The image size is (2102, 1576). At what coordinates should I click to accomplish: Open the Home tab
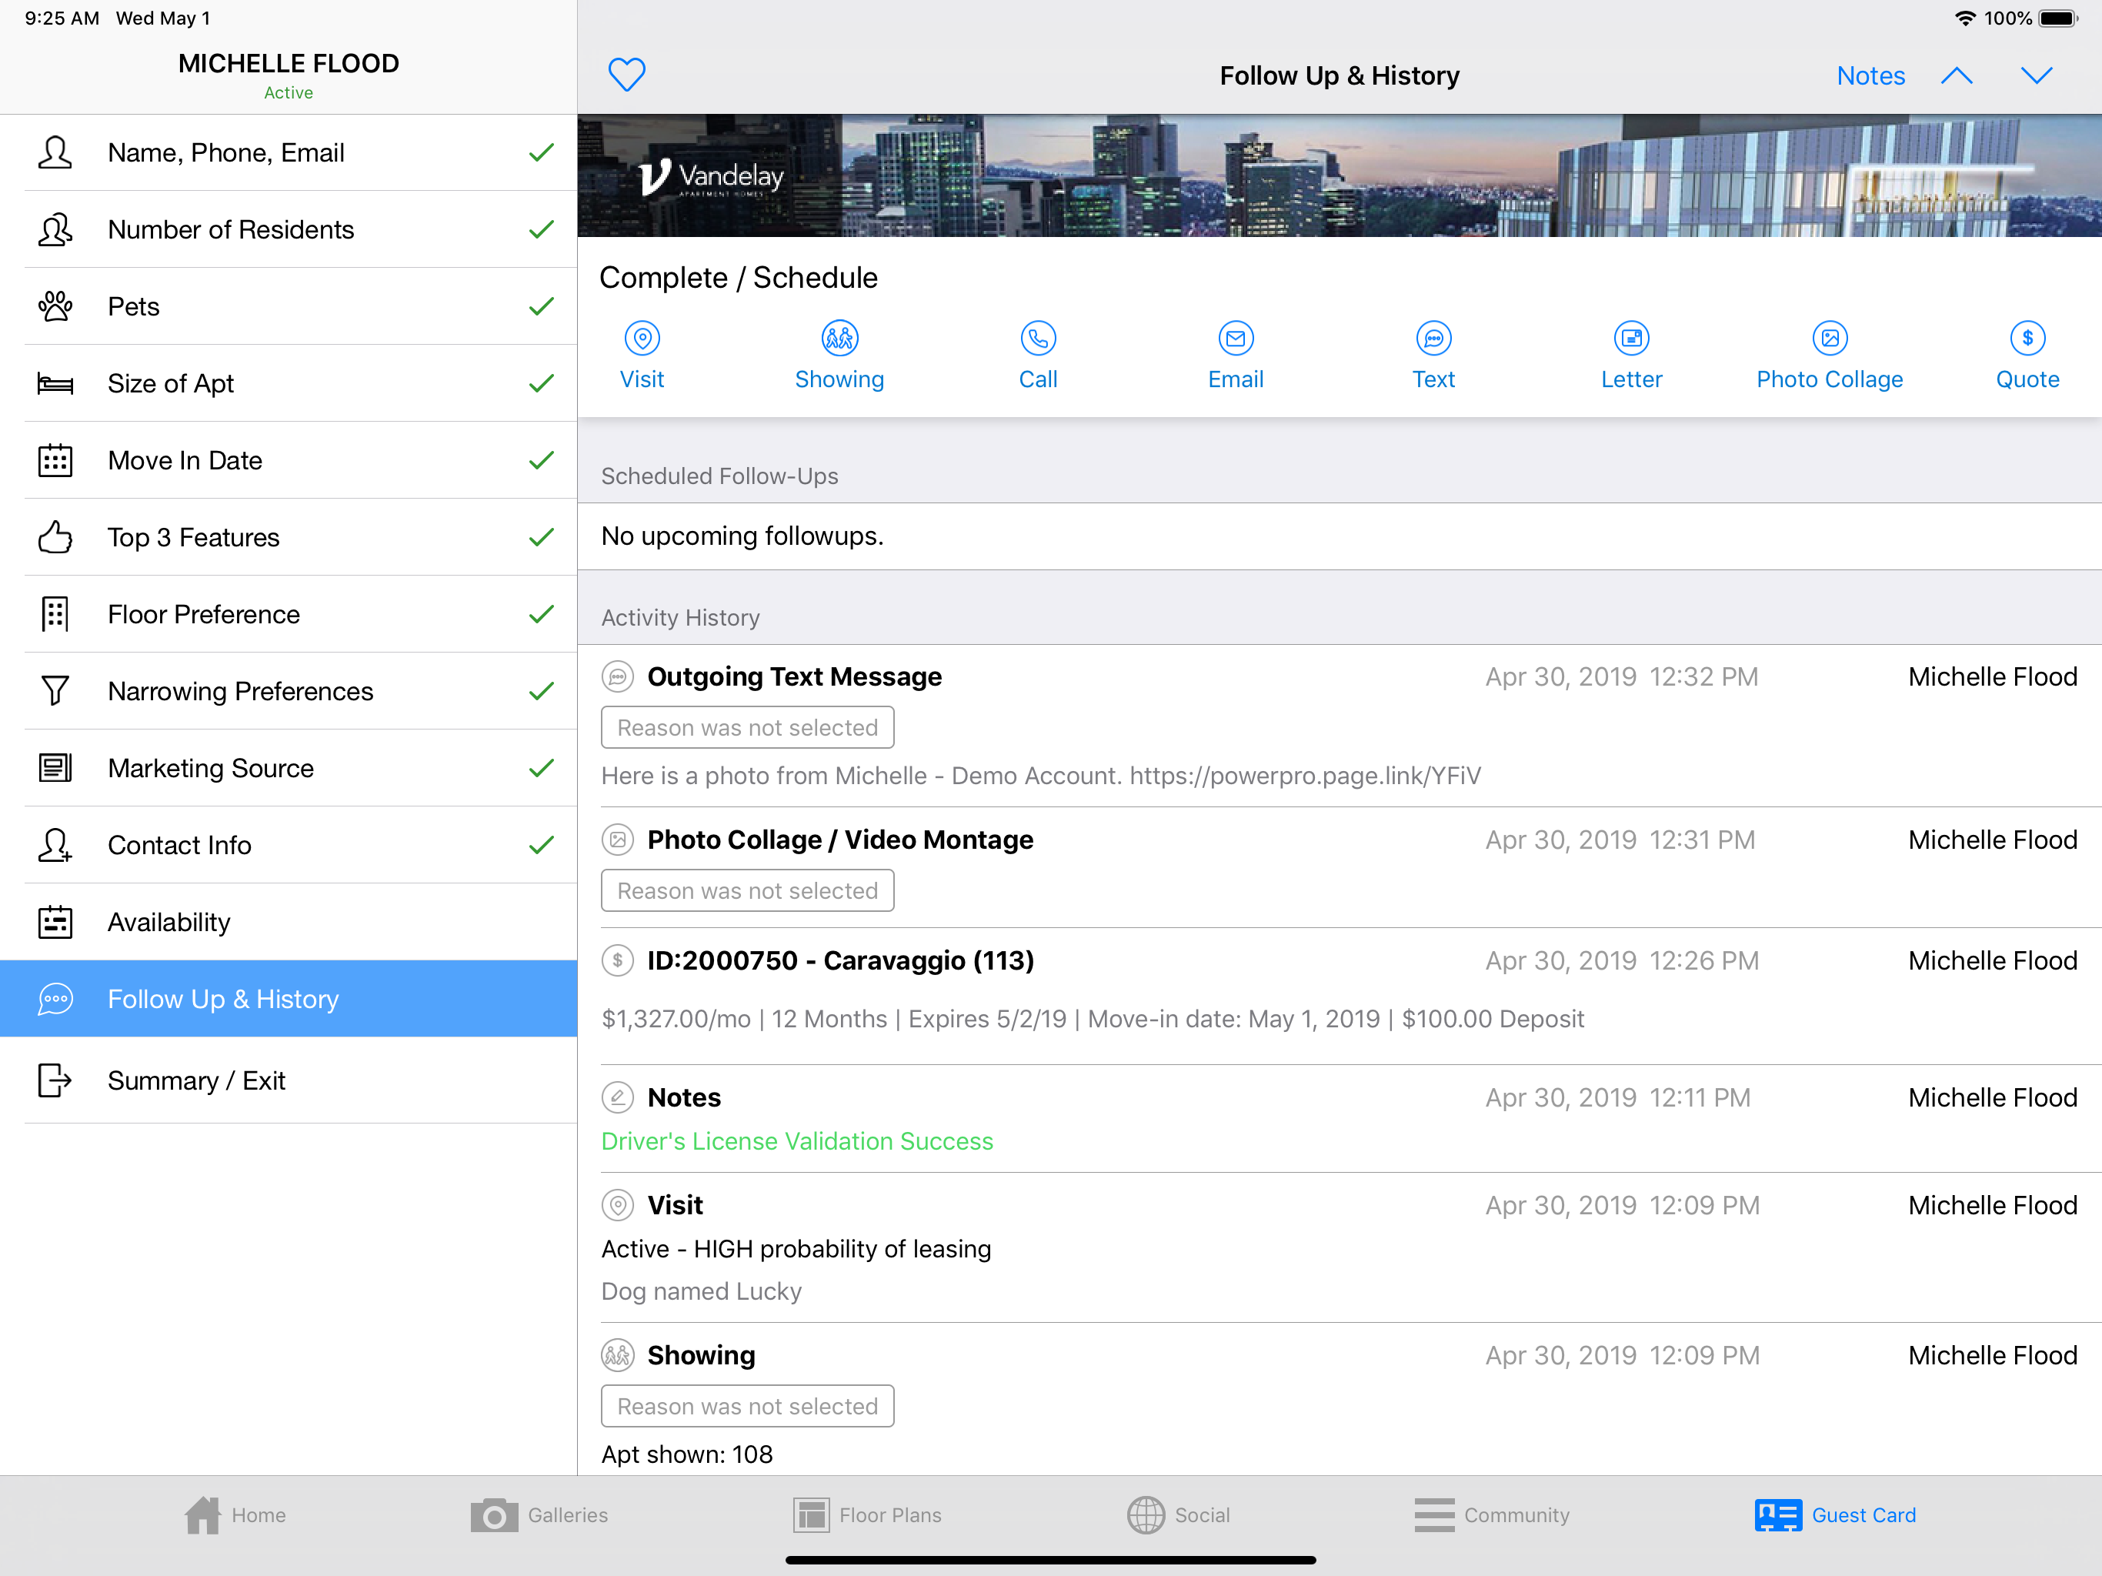(235, 1515)
